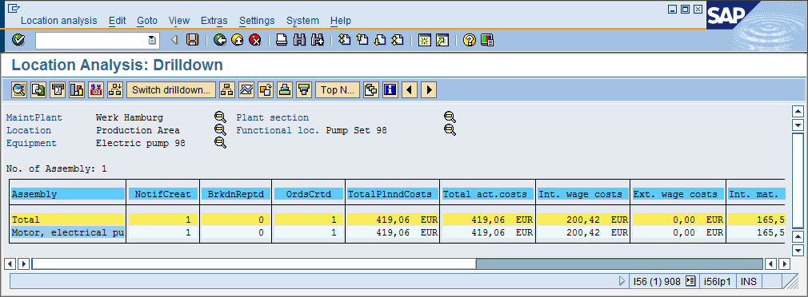The height and width of the screenshot is (297, 808).
Task: Open the Edit menu
Action: click(118, 21)
